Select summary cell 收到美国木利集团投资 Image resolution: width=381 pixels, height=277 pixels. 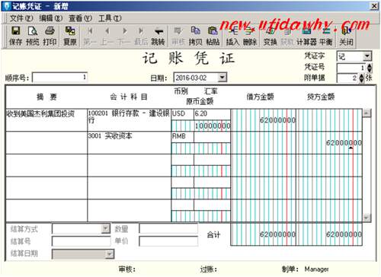pyautogui.click(x=46, y=120)
